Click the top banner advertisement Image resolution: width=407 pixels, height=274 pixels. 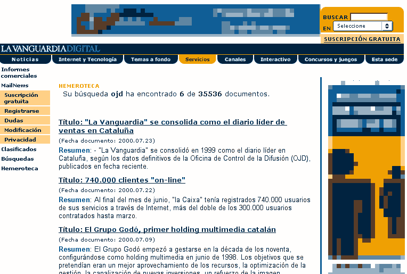coord(196,20)
